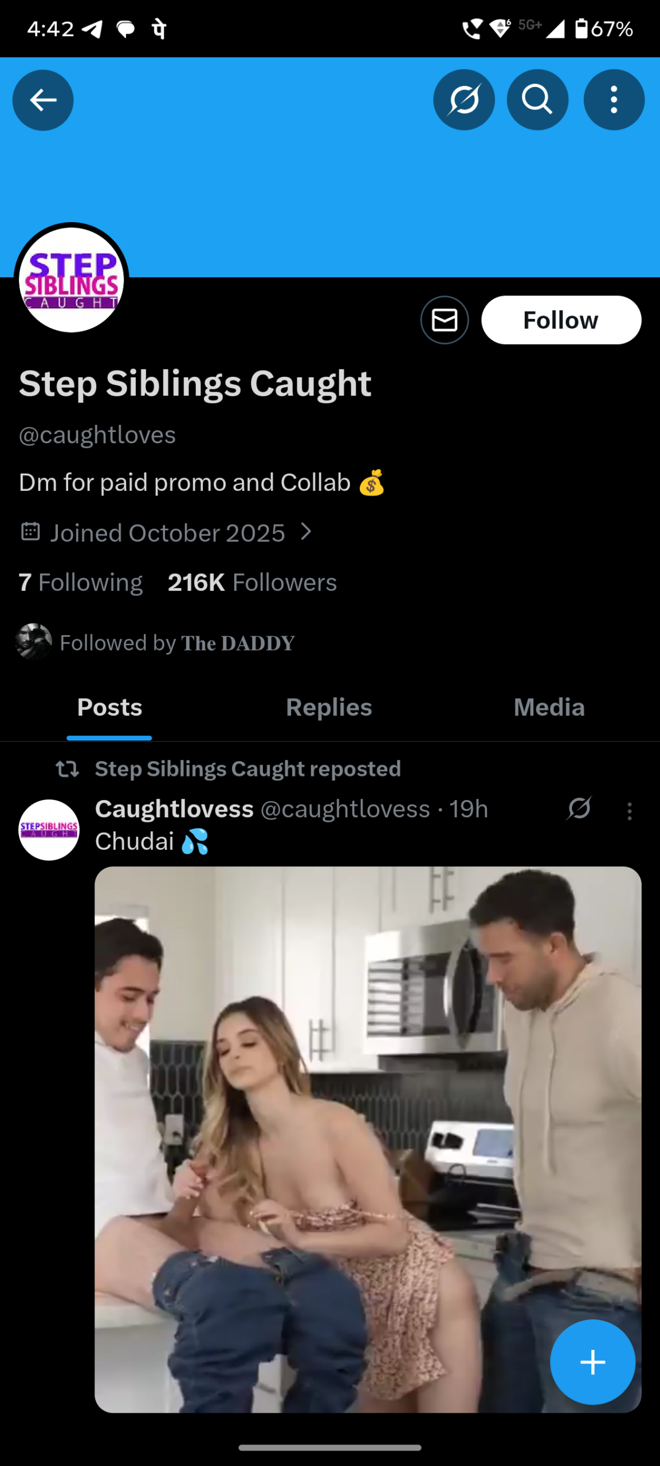The image size is (660, 1466).
Task: Tap the Follow button
Action: tap(561, 320)
